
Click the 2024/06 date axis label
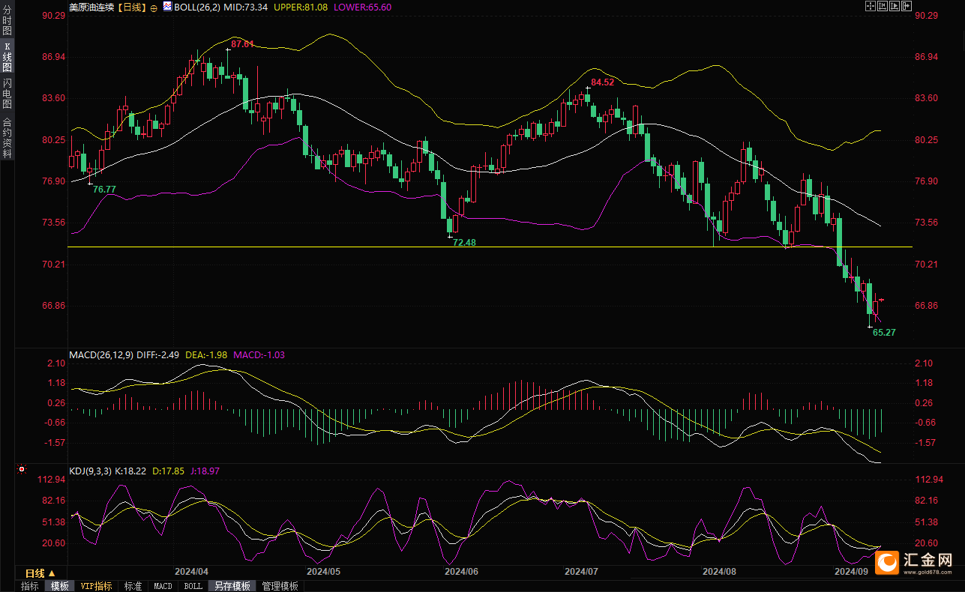[461, 570]
